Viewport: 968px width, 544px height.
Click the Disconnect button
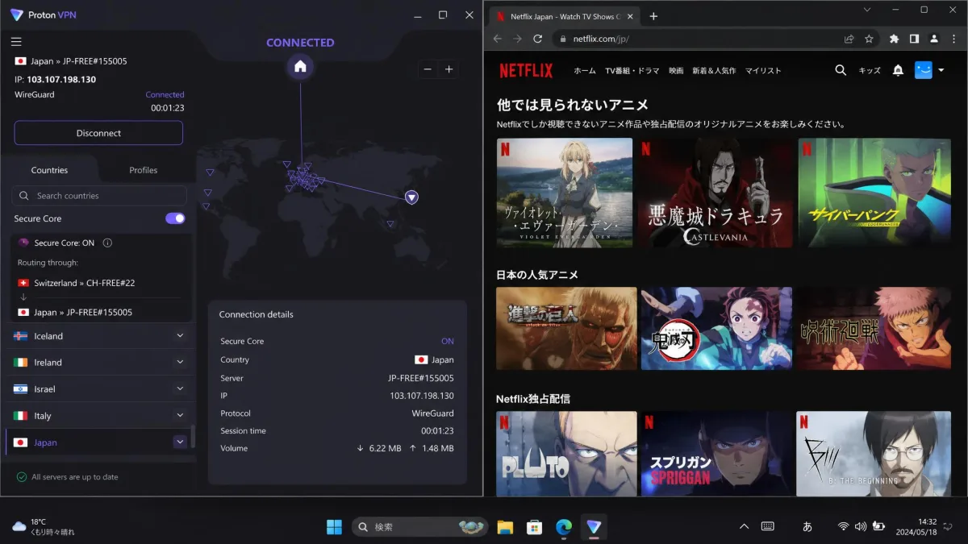pyautogui.click(x=98, y=133)
